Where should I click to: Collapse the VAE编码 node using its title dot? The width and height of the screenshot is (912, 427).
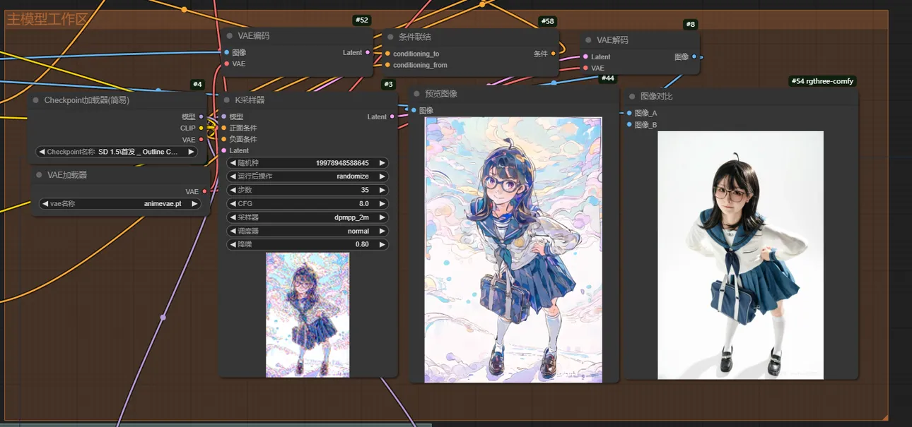(230, 36)
